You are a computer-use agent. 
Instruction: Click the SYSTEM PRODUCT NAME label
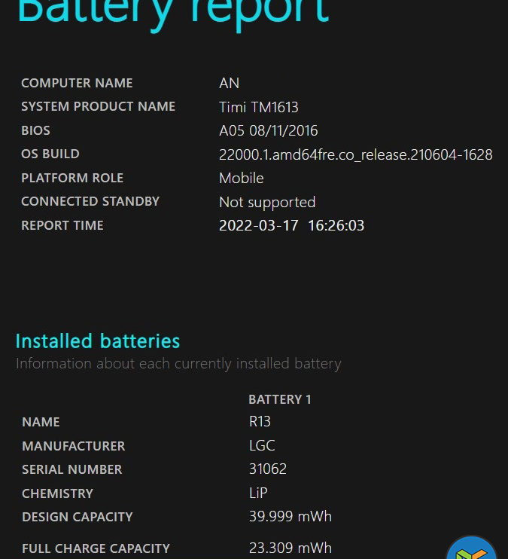pos(98,107)
